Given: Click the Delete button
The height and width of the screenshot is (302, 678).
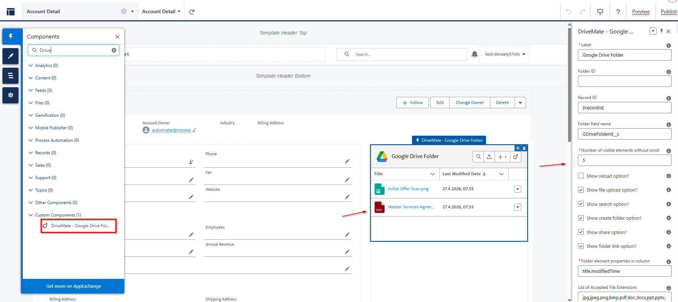Looking at the screenshot, I should (x=502, y=103).
